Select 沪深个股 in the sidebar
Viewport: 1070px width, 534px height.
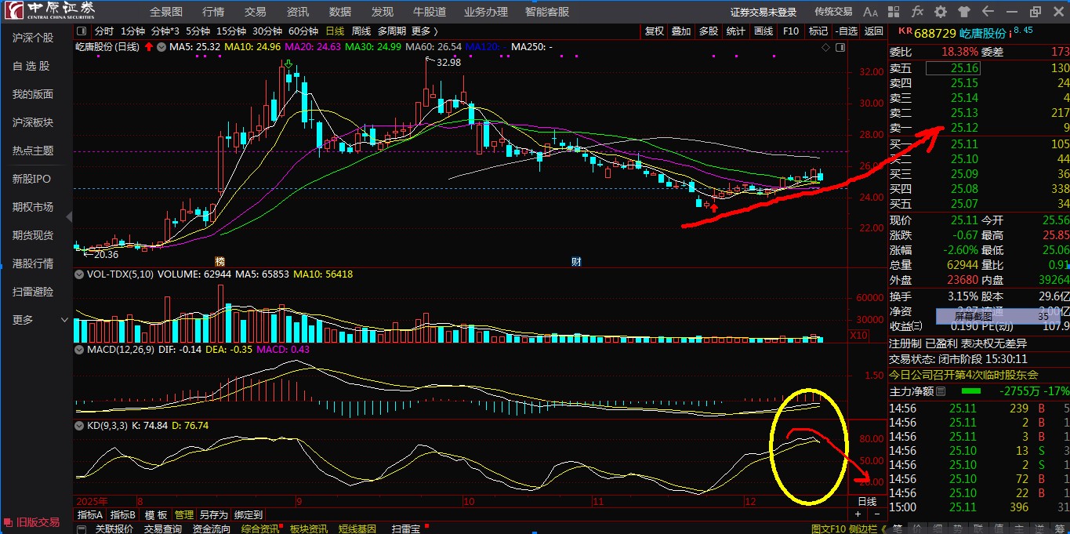pyautogui.click(x=33, y=38)
